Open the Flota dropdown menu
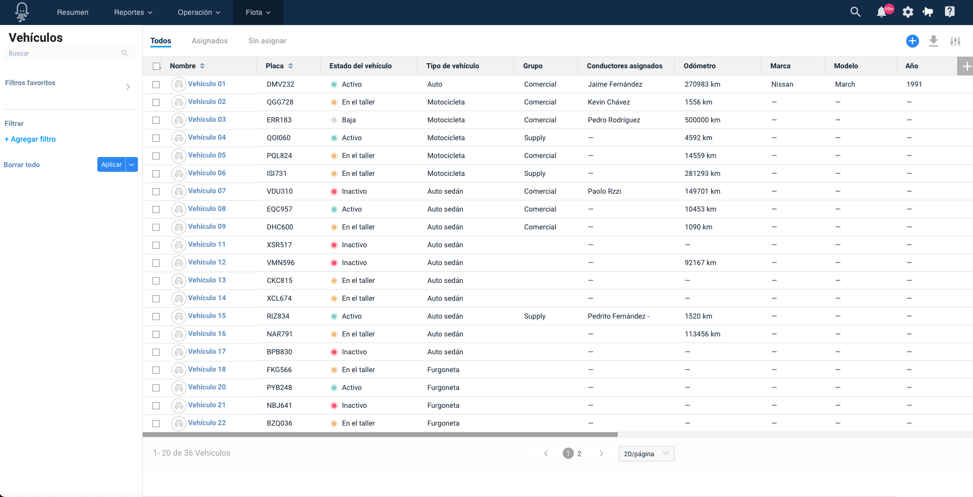This screenshot has height=497, width=973. 258,12
